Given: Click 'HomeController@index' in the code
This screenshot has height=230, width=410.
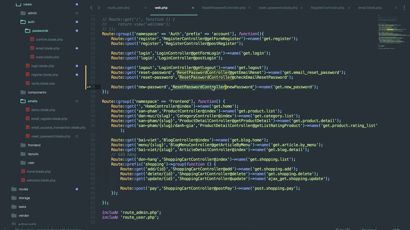Looking at the screenshot, I should [169, 106].
